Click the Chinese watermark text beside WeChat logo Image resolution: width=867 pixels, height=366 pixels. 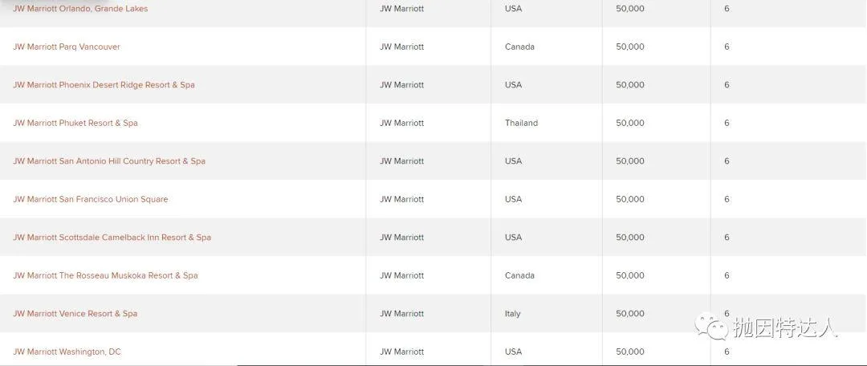coord(786,327)
